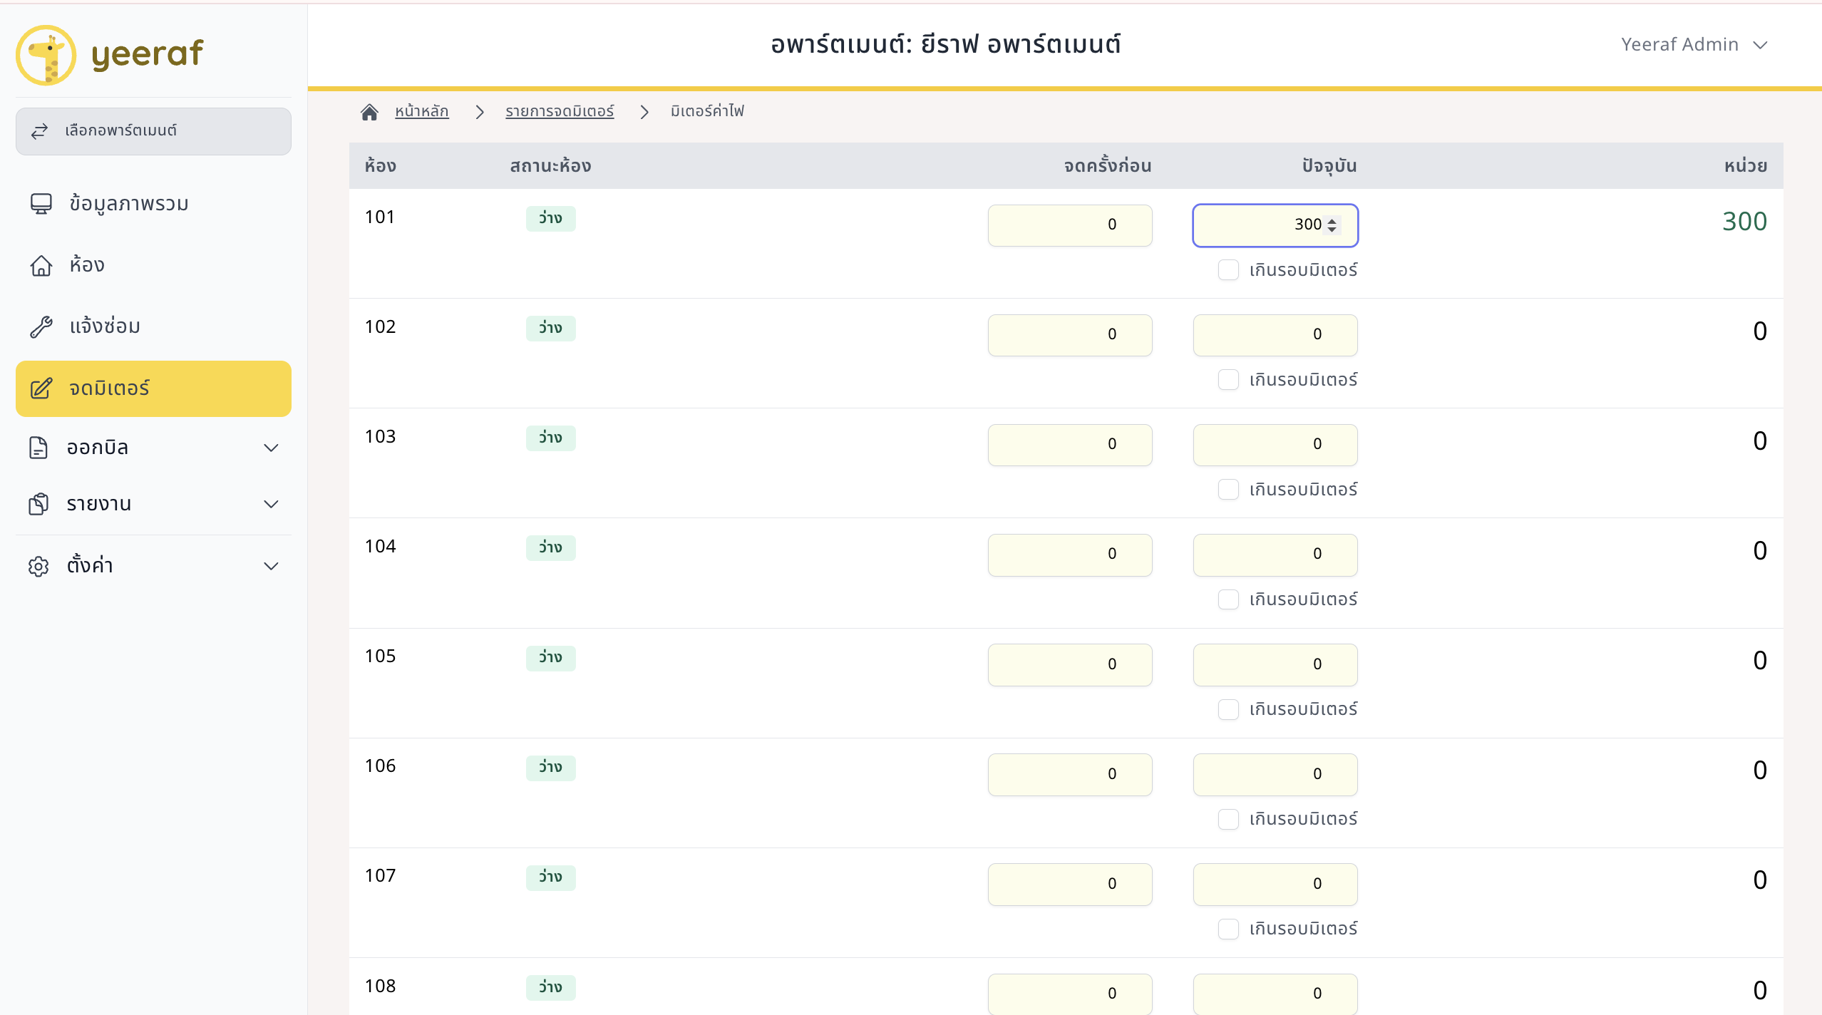Tick the เกินรอบมิเตอร์ checkbox for room 107
The height and width of the screenshot is (1015, 1822).
(x=1228, y=929)
